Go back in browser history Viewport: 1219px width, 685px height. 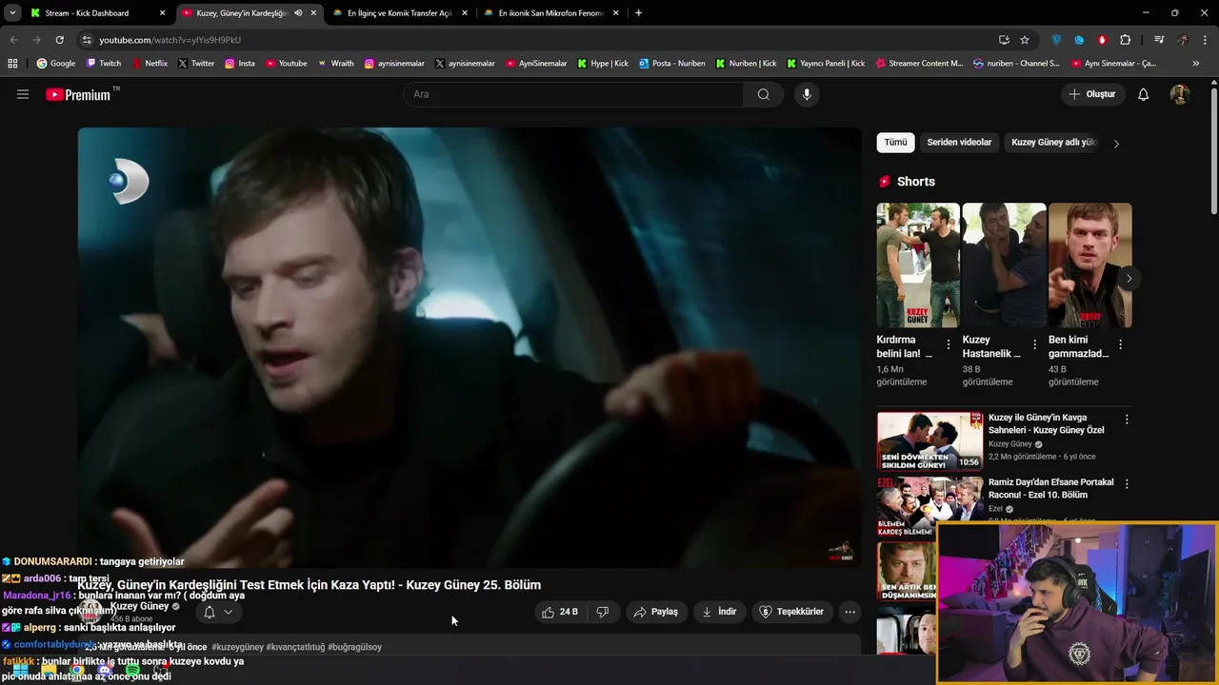(x=13, y=40)
